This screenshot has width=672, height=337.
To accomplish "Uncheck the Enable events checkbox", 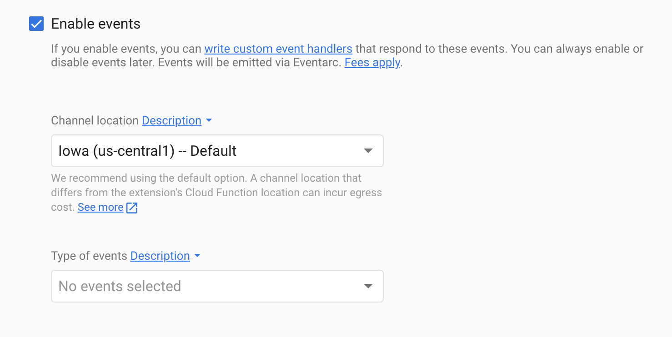I will pos(36,24).
